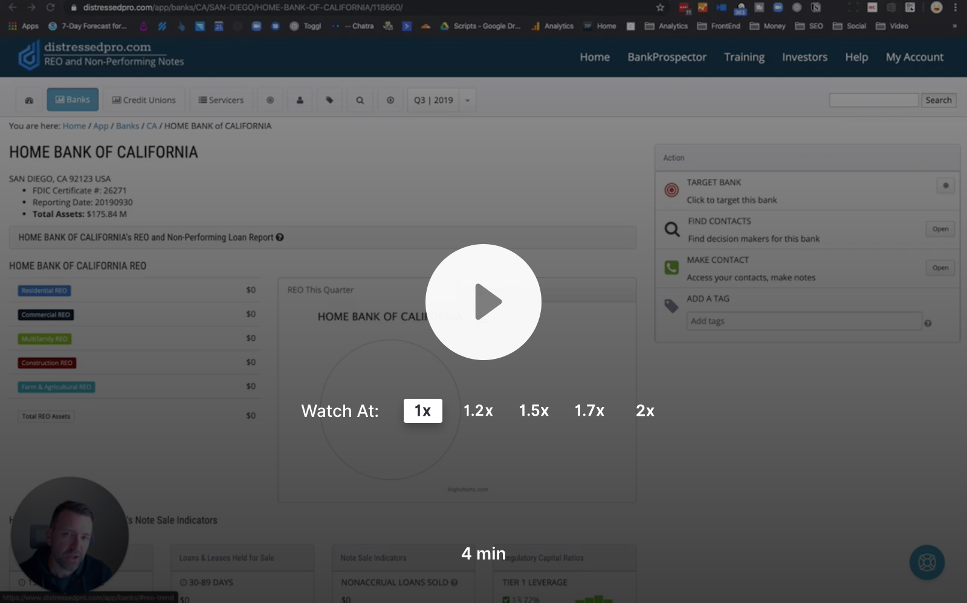
Task: Click the Add a Tag label icon
Action: point(671,306)
